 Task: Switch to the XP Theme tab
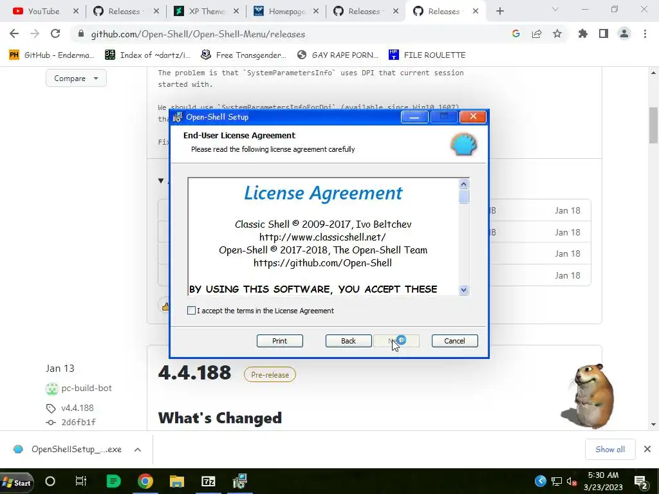coord(200,12)
